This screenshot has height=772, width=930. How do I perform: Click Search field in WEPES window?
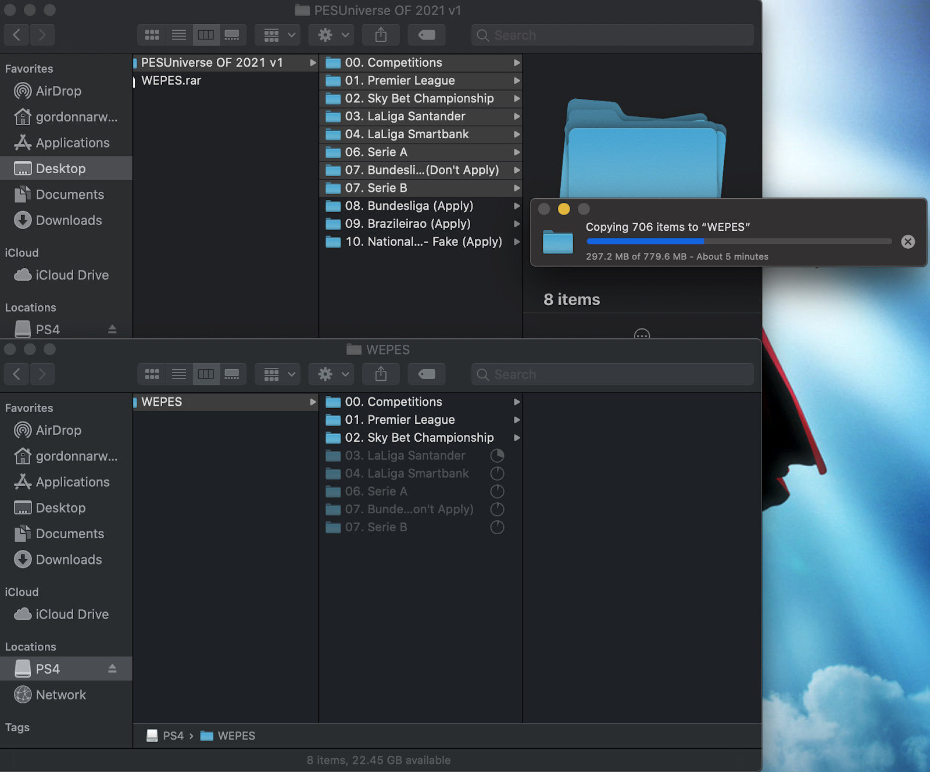click(x=613, y=374)
